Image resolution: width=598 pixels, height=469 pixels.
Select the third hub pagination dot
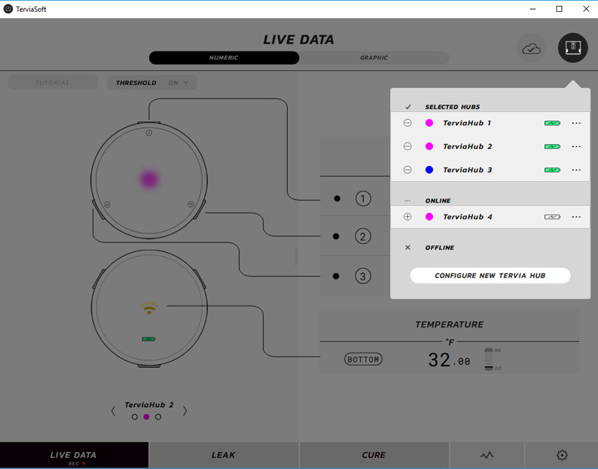coord(158,417)
